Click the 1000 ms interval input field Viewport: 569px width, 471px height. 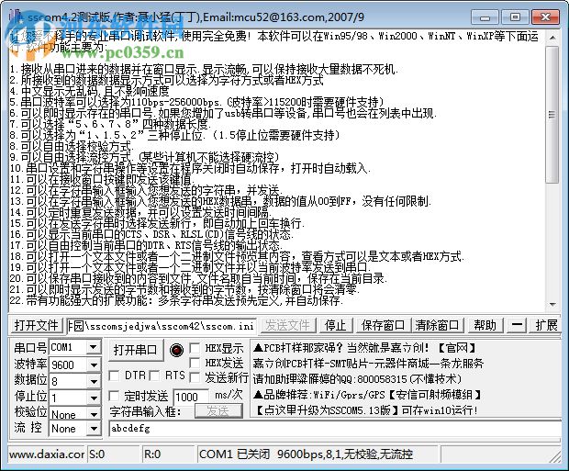click(191, 397)
